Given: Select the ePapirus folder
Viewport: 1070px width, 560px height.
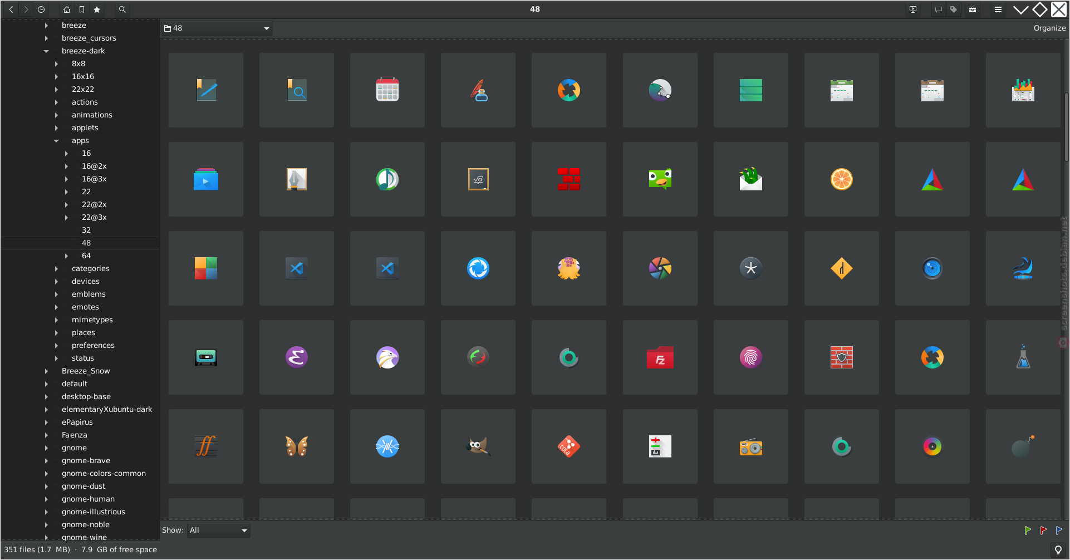Looking at the screenshot, I should pyautogui.click(x=77, y=422).
